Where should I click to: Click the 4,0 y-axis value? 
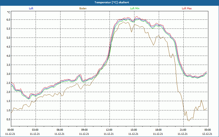point(9,56)
